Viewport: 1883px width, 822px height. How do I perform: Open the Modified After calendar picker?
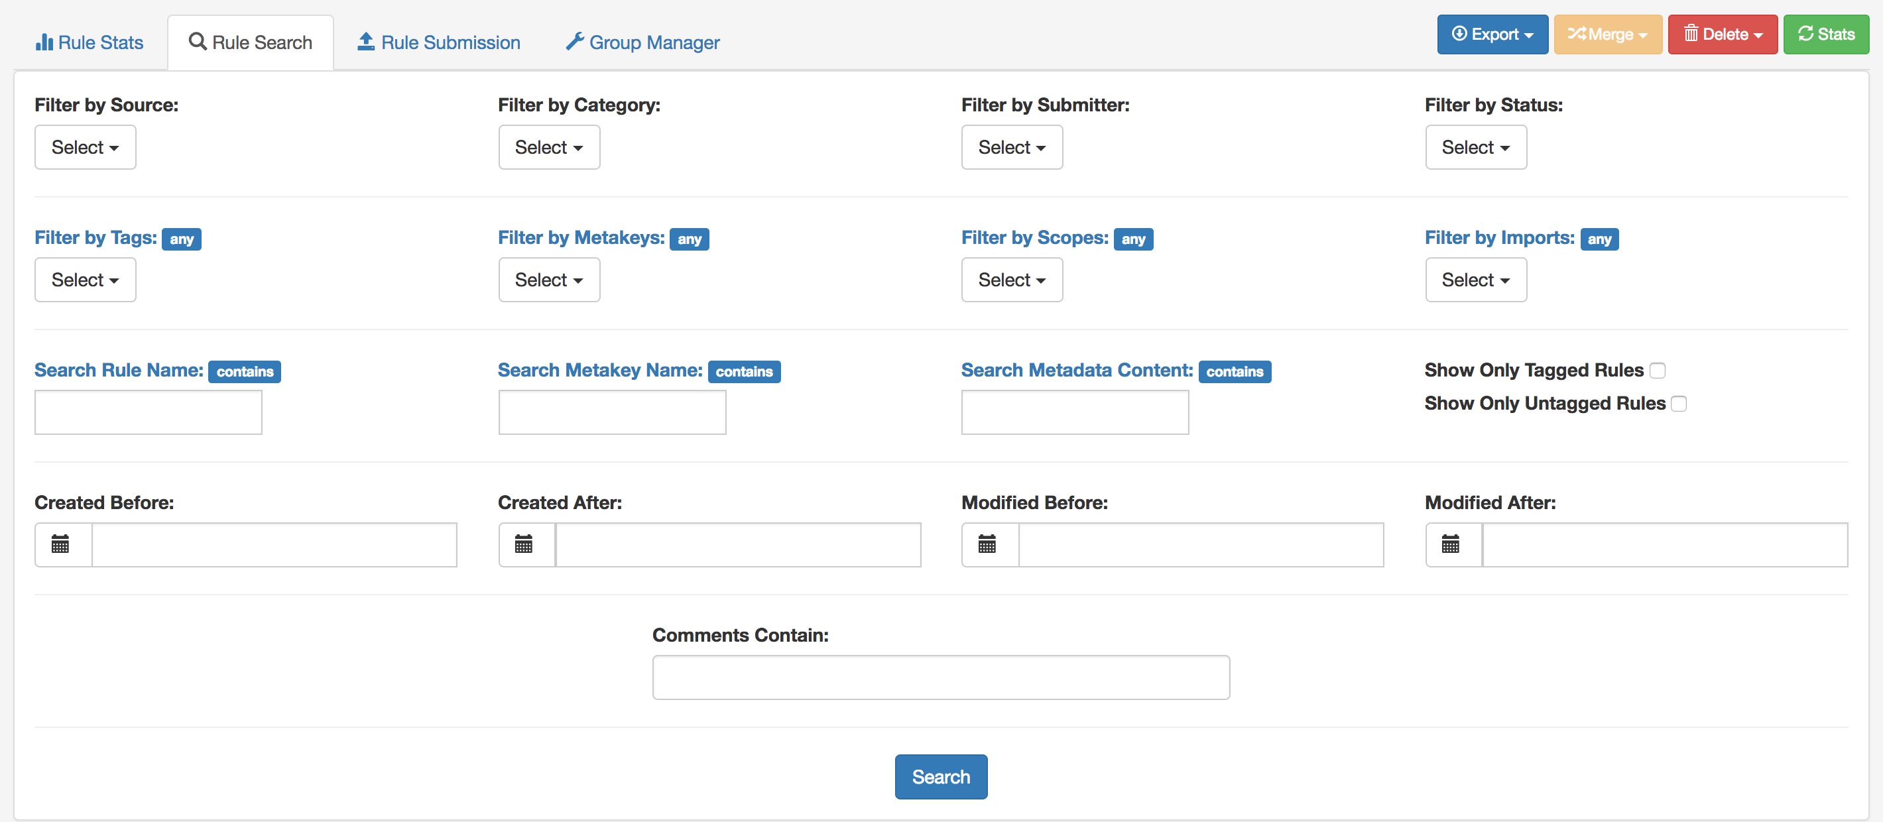point(1450,544)
